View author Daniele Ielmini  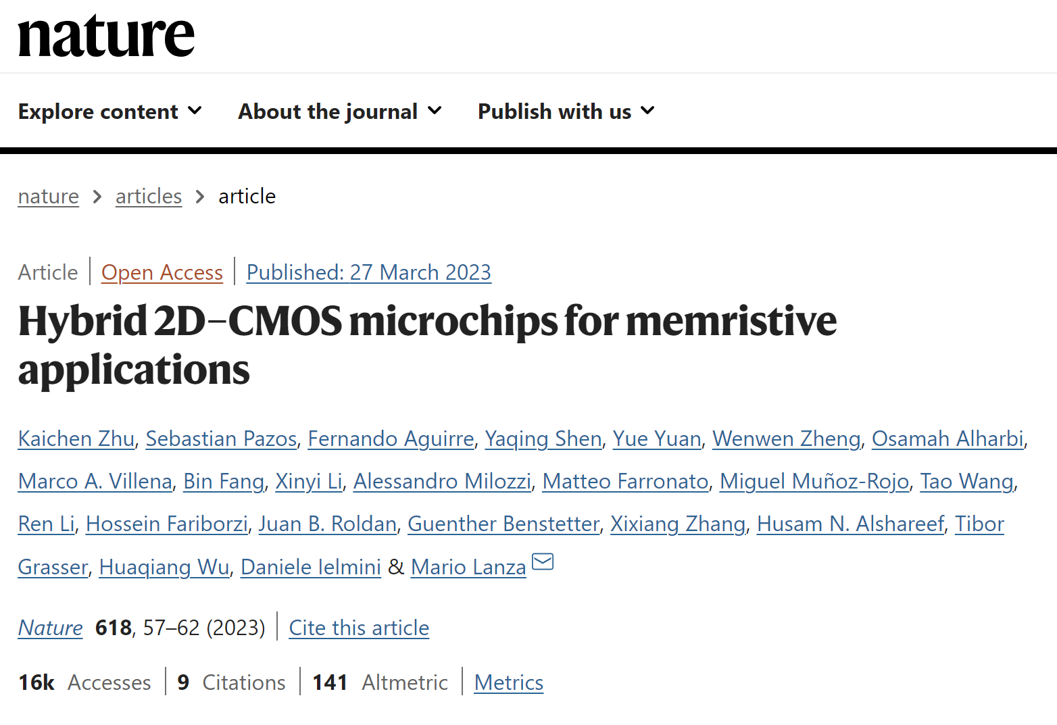tap(311, 567)
